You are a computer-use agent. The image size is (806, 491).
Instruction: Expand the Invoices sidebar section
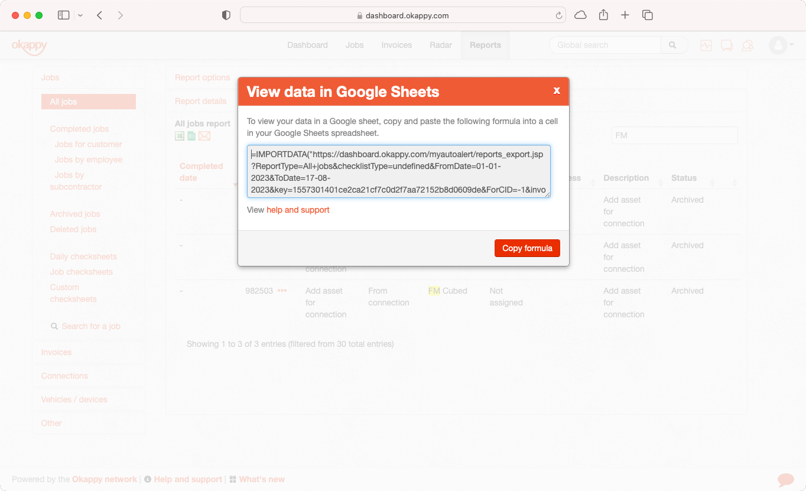[89, 352]
